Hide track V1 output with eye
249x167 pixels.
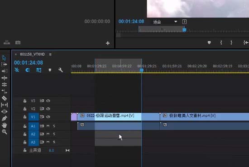pos(48,117)
